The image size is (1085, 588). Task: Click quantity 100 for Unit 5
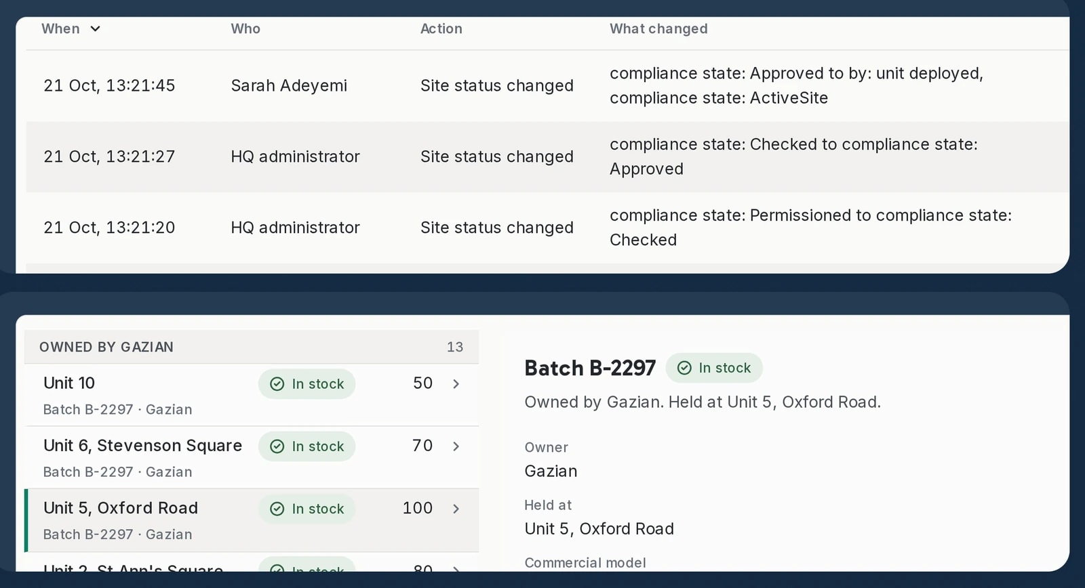418,507
